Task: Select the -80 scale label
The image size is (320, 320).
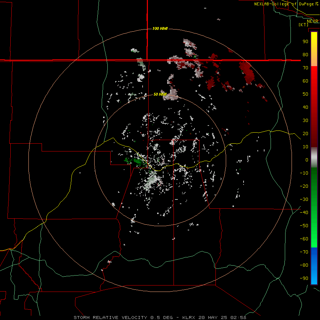Action: pyautogui.click(x=304, y=265)
